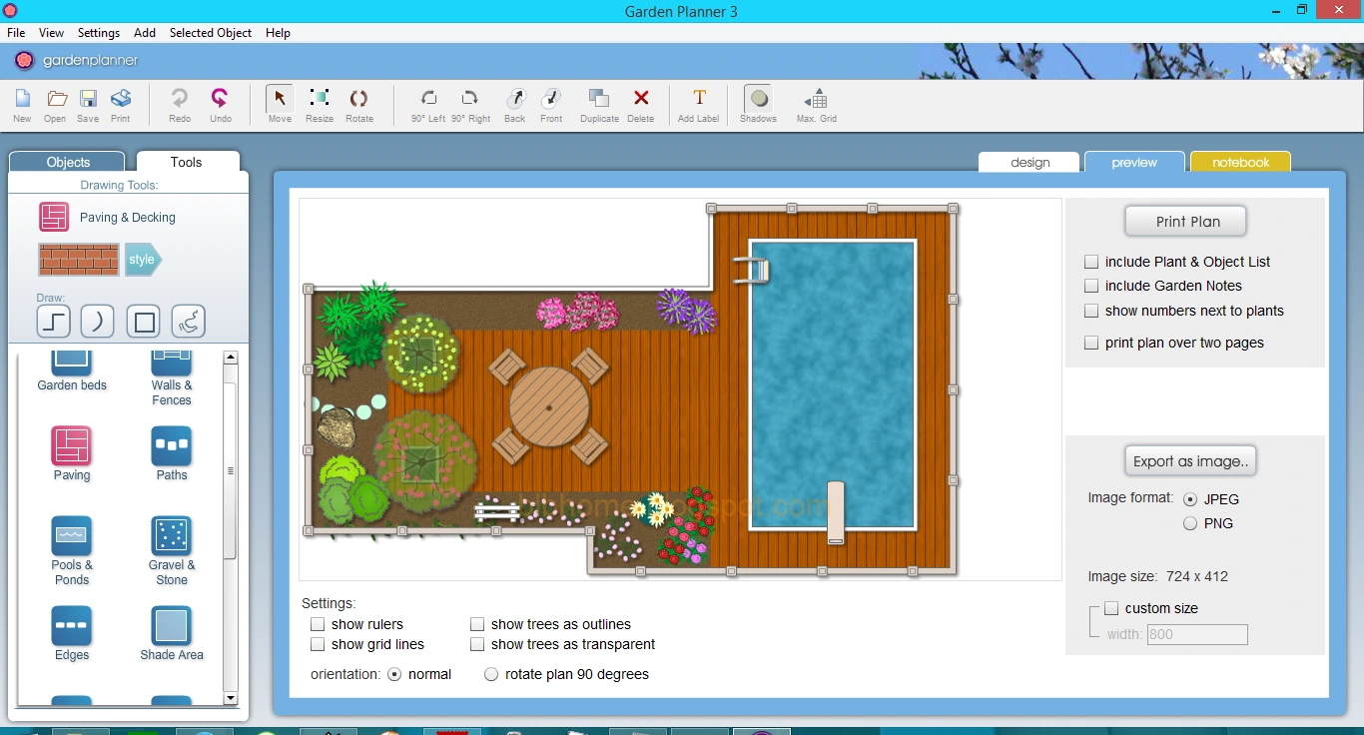
Task: Pick the curved-line draw shape
Action: (98, 322)
